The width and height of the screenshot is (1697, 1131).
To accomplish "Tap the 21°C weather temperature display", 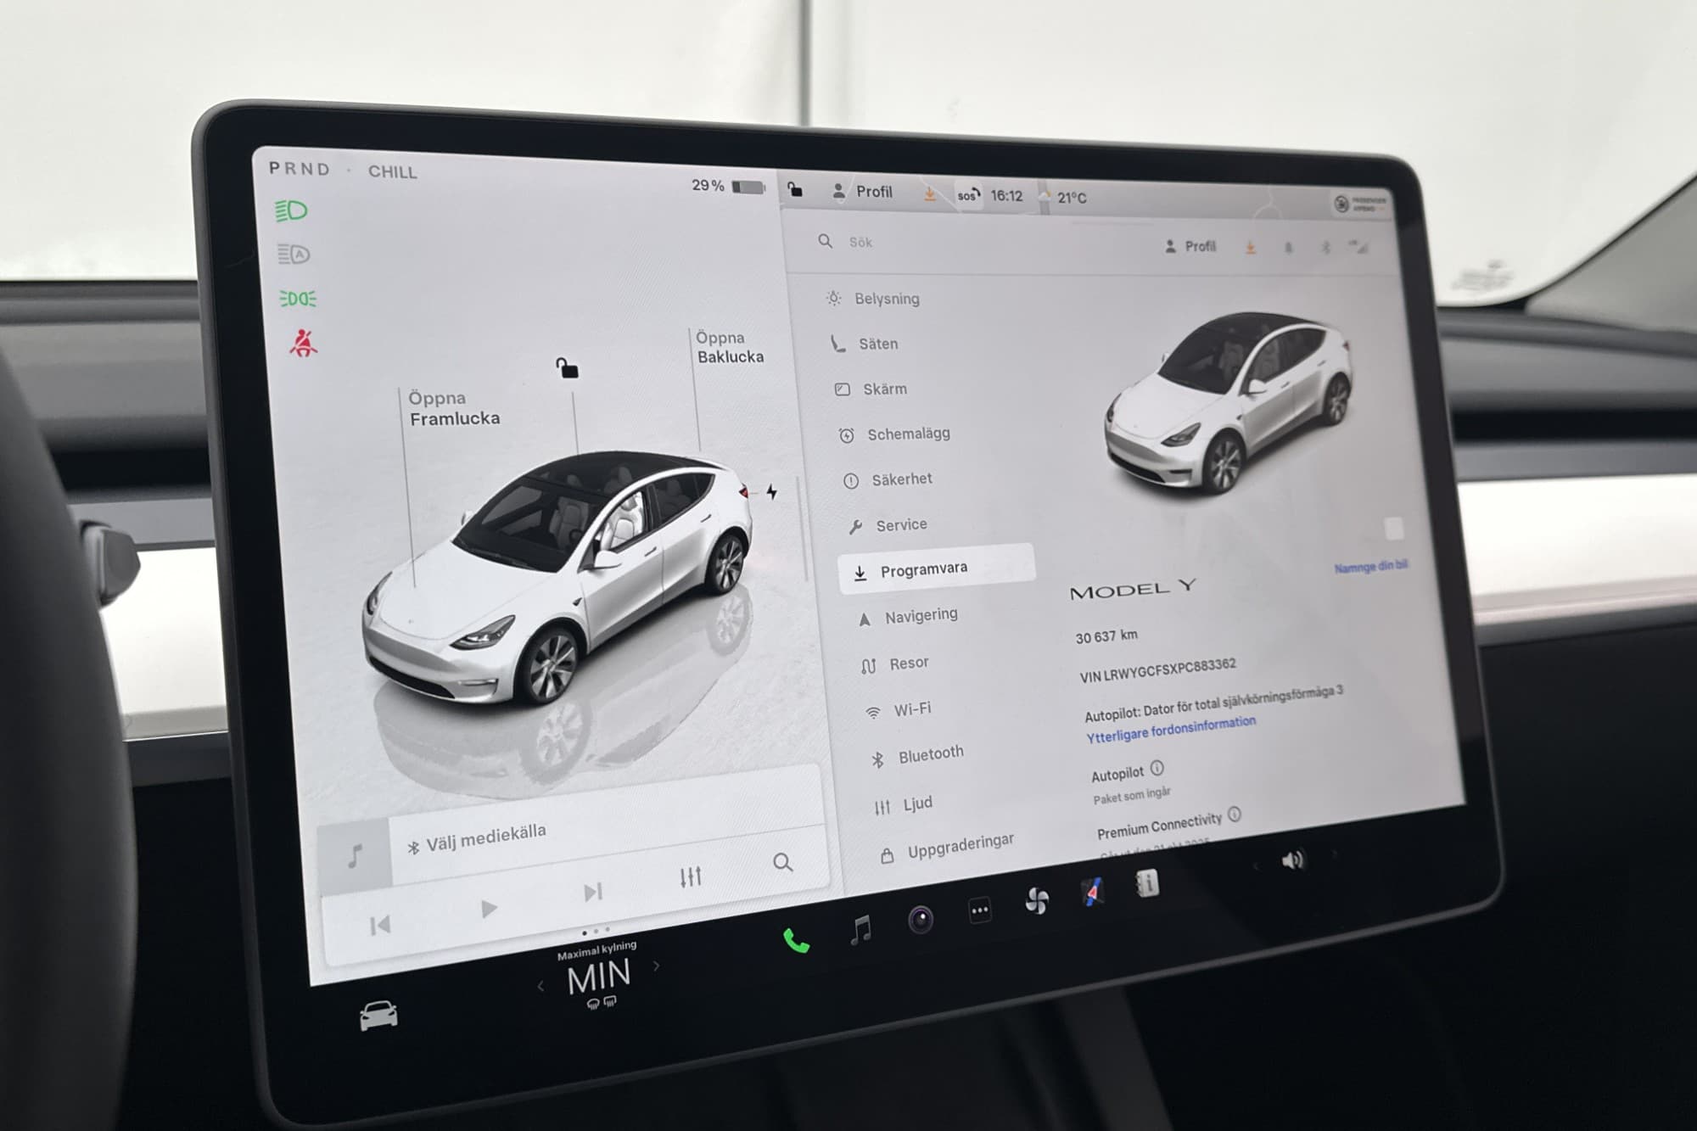I will click(x=1072, y=198).
